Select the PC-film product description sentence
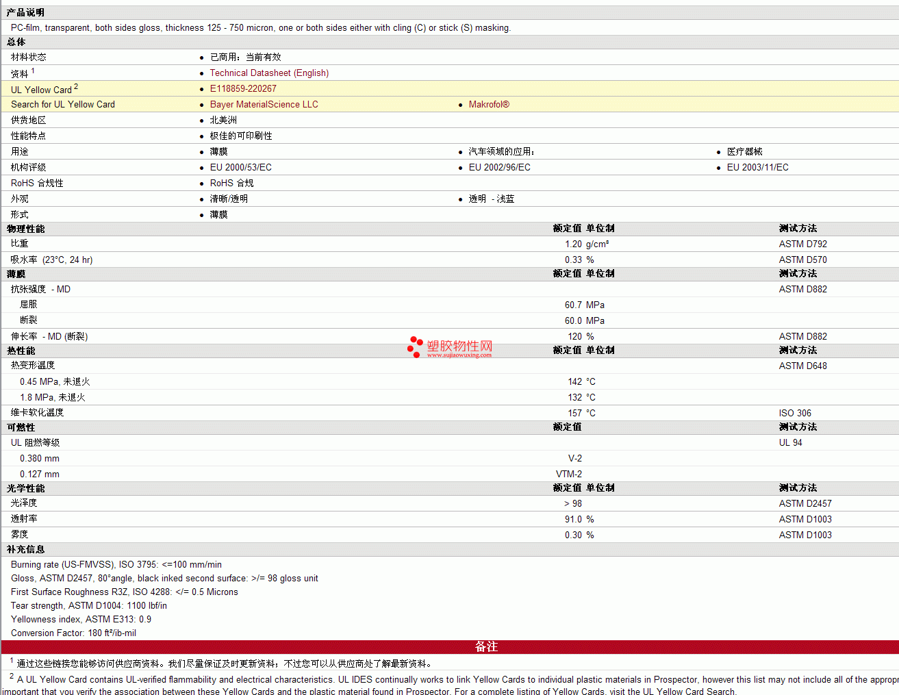899x695 pixels. click(261, 28)
